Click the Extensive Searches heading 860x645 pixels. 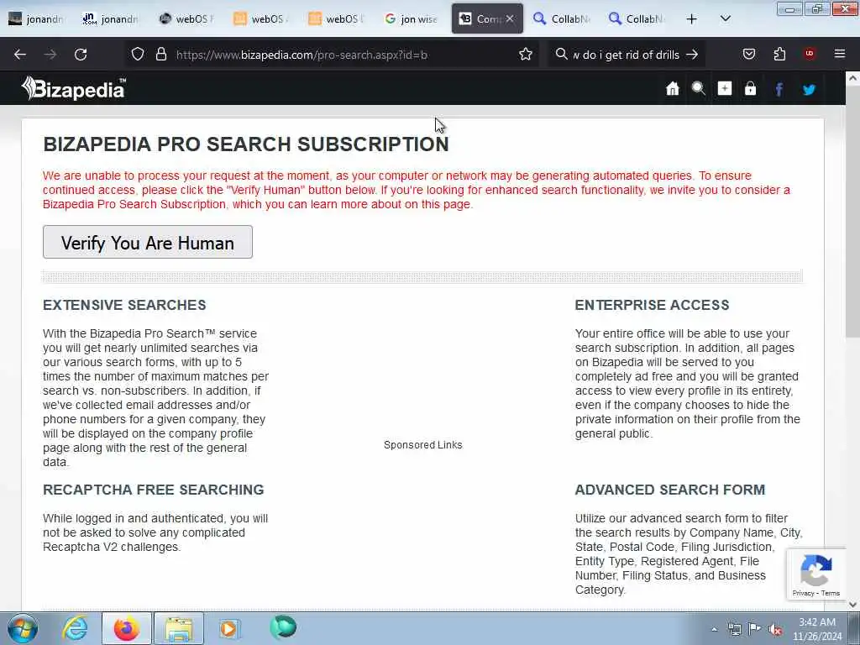pos(124,305)
